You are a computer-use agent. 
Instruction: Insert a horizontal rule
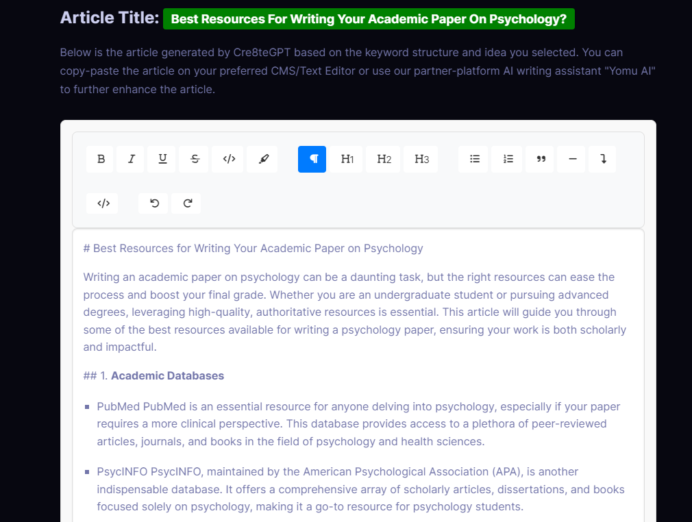[571, 158]
